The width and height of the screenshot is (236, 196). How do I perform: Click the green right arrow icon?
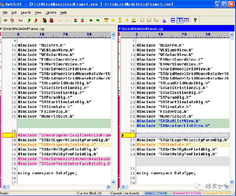(98, 20)
